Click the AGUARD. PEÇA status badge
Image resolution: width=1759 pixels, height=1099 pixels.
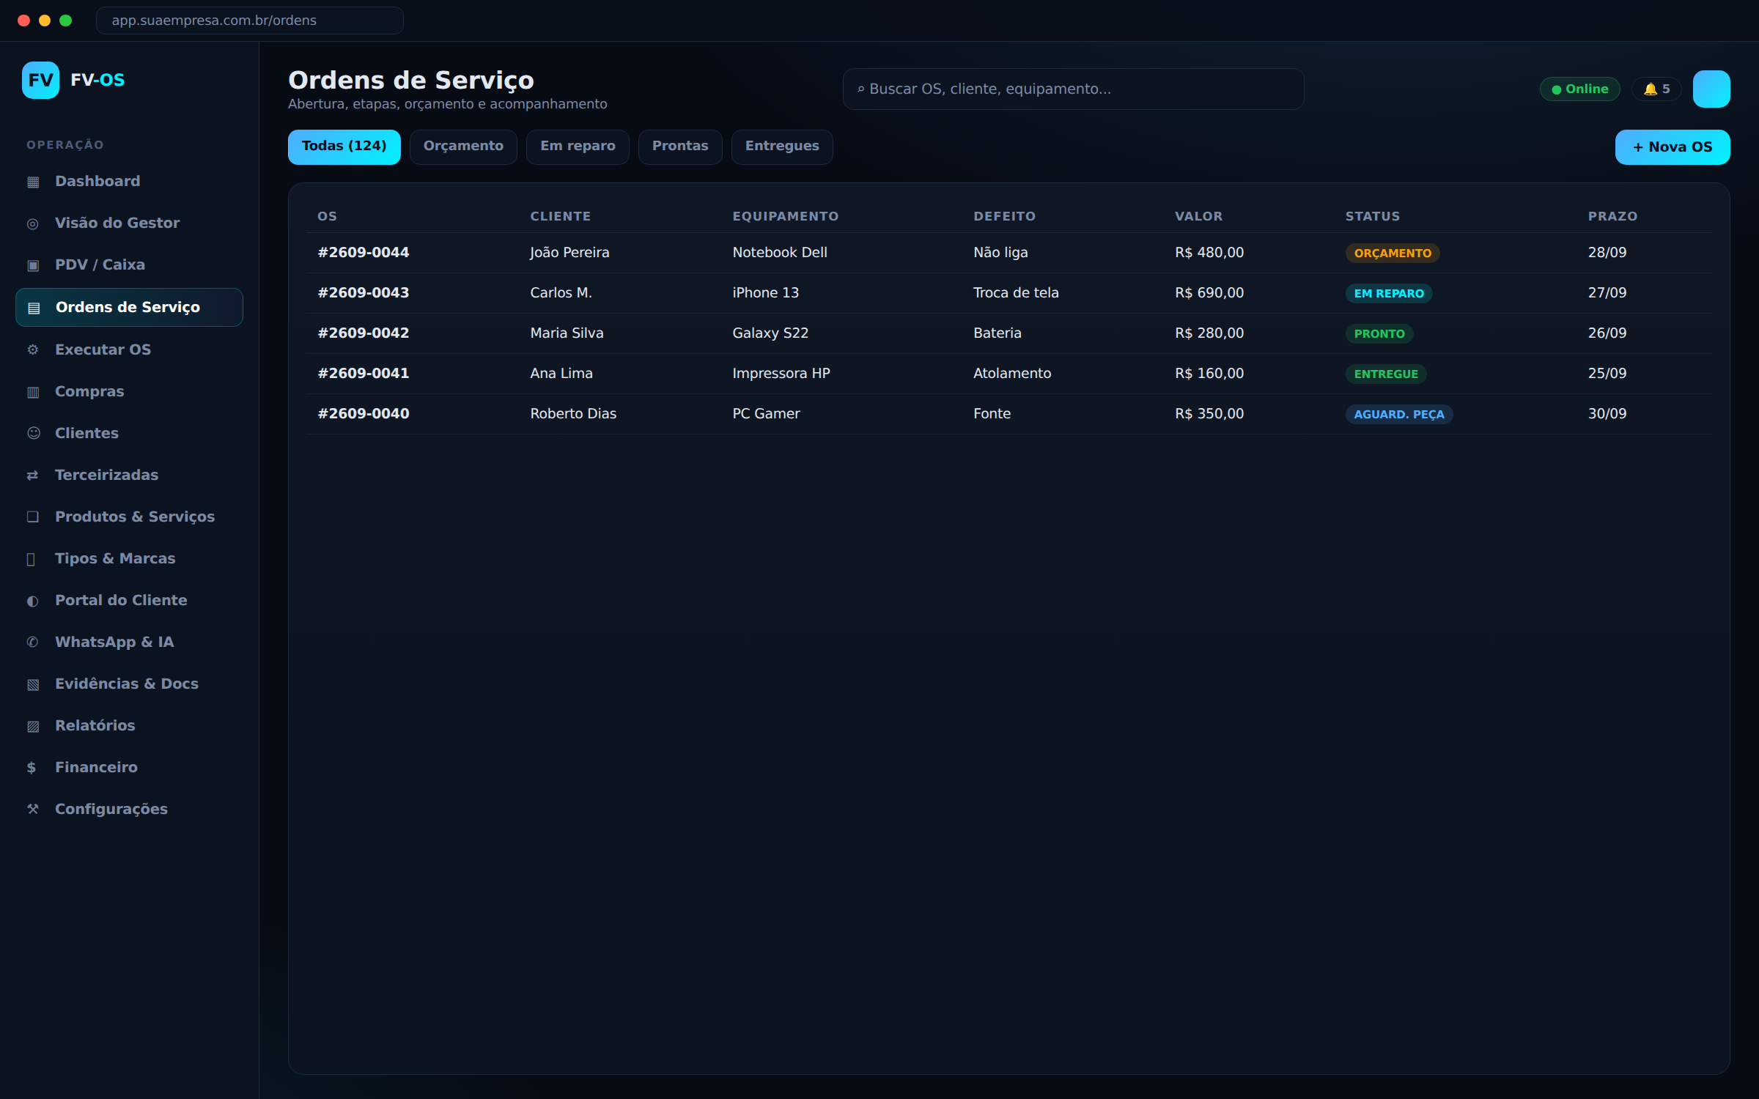(1398, 414)
